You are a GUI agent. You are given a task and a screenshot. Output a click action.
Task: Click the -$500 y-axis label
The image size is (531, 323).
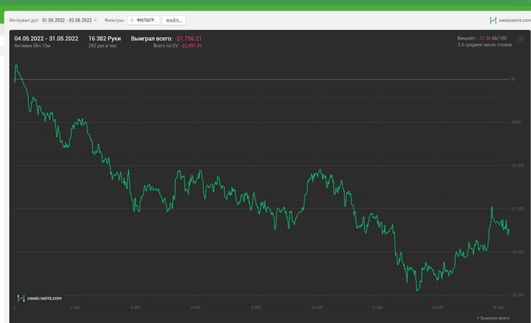tap(517, 122)
